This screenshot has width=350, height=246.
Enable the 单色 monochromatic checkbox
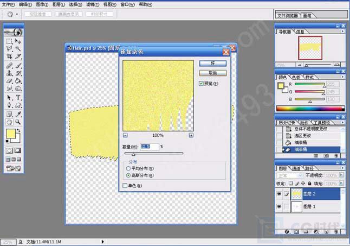point(125,186)
